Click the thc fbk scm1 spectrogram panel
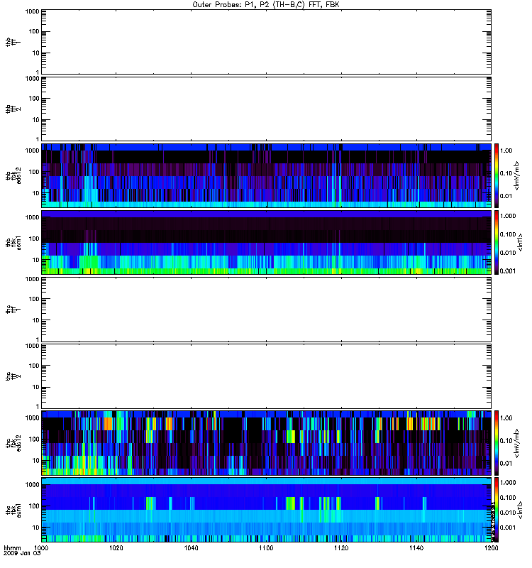532x568 pixels. click(x=266, y=510)
